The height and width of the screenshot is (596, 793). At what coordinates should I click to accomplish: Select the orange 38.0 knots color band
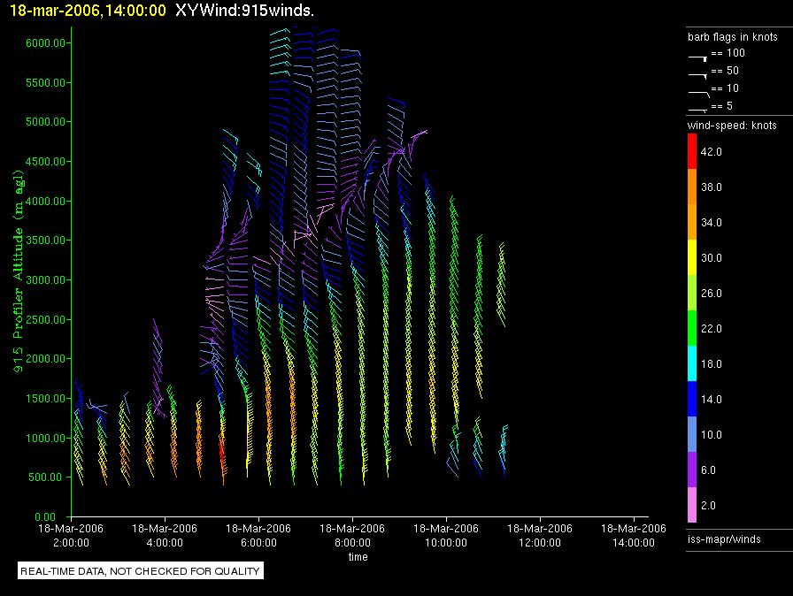pos(693,187)
